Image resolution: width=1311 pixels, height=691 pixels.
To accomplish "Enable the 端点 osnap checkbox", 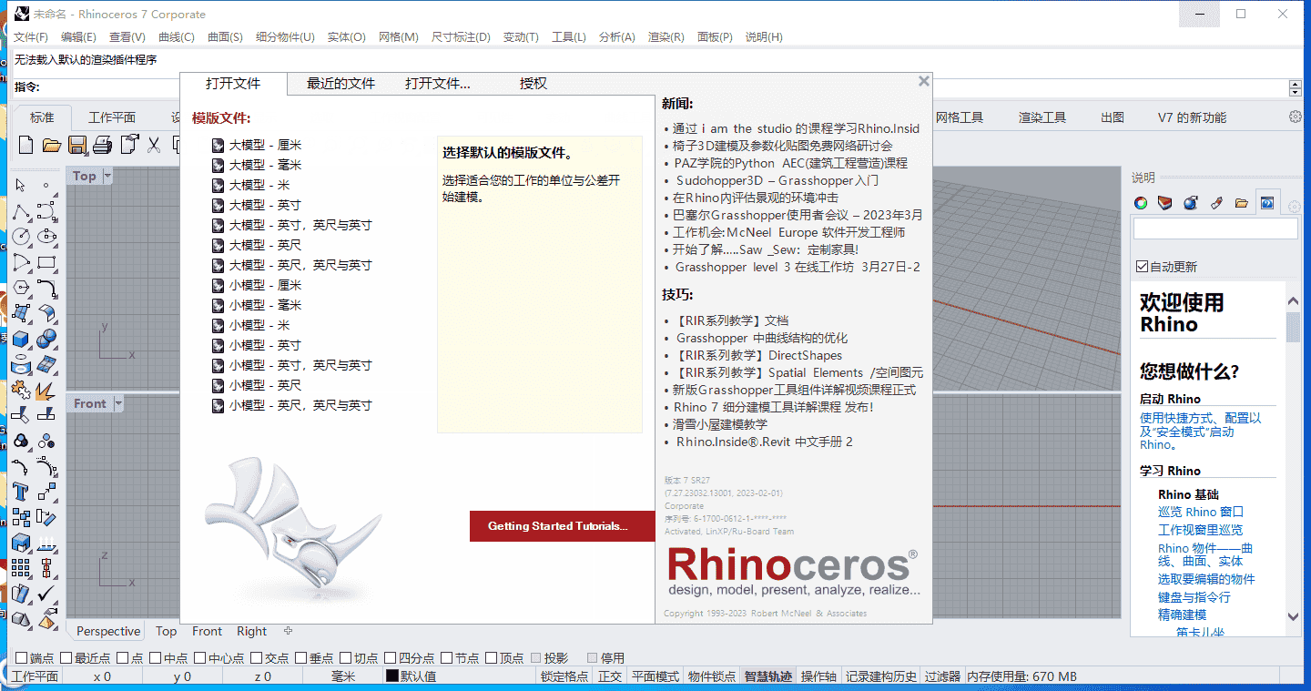I will (20, 657).
